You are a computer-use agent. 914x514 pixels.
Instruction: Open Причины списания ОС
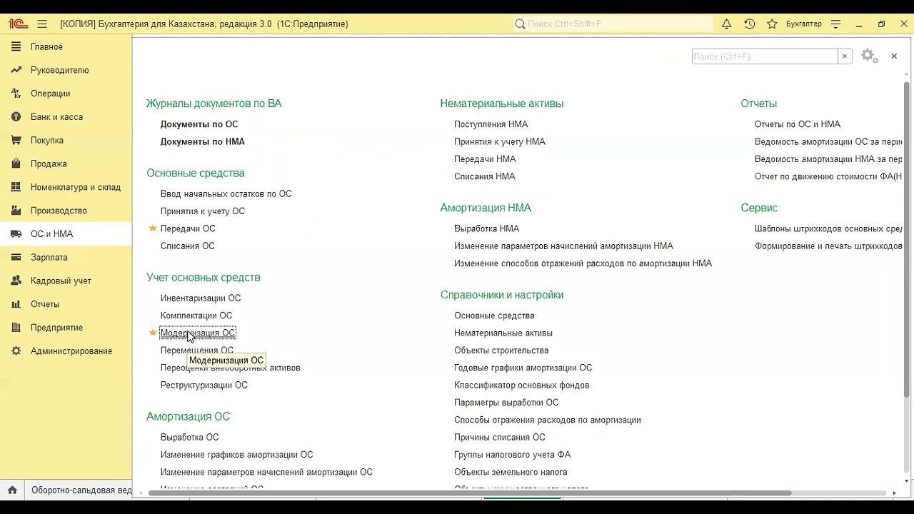coord(500,438)
